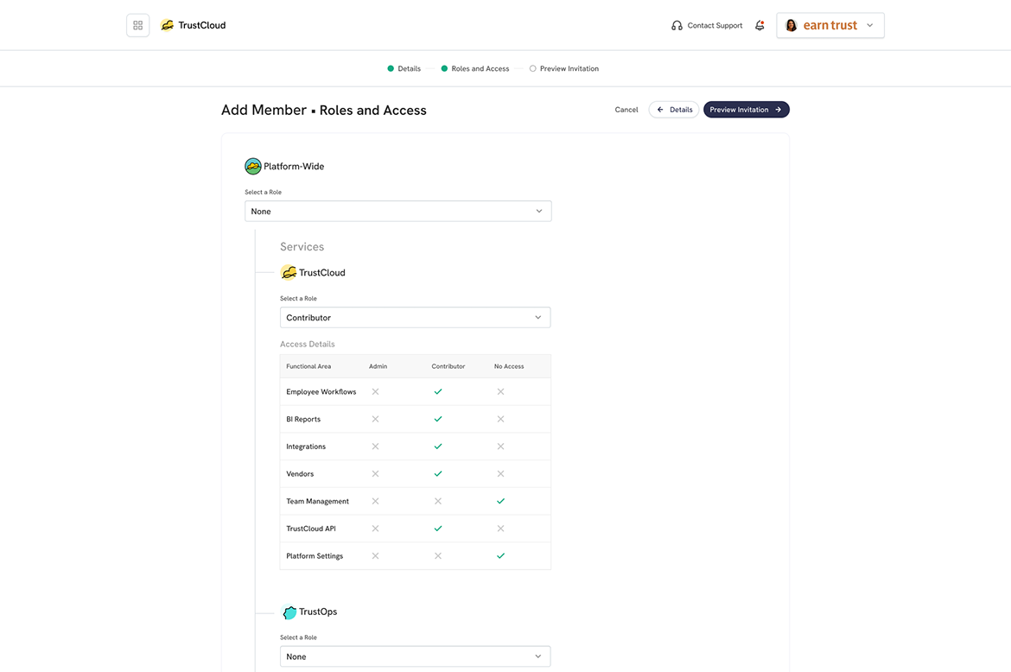
Task: Click the No Access checkmark for Platform Settings
Action: 500,556
